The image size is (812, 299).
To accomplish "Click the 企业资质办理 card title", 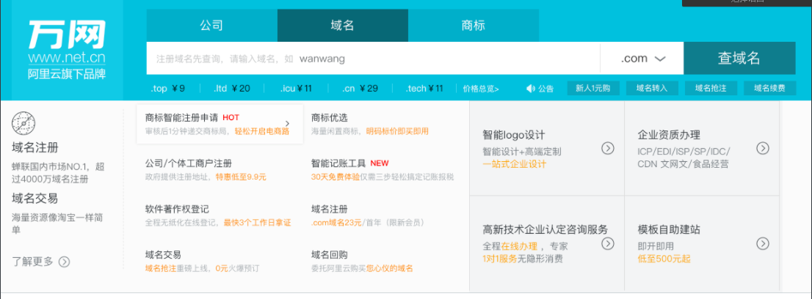I will pos(669,135).
